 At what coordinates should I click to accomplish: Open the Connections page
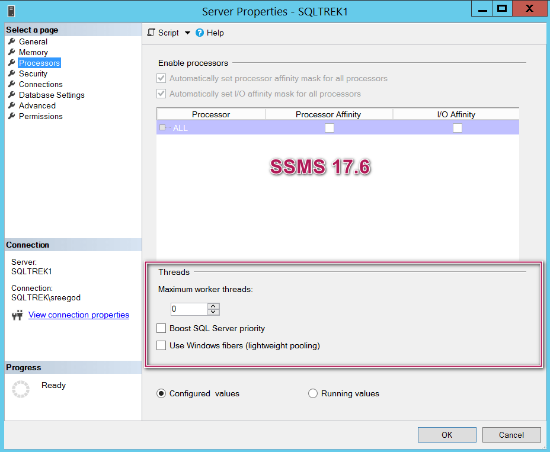coord(40,84)
